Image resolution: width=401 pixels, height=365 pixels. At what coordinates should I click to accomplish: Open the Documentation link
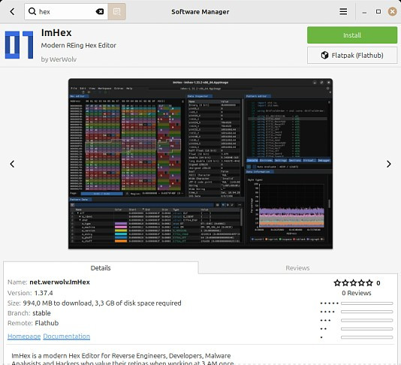[x=67, y=336]
